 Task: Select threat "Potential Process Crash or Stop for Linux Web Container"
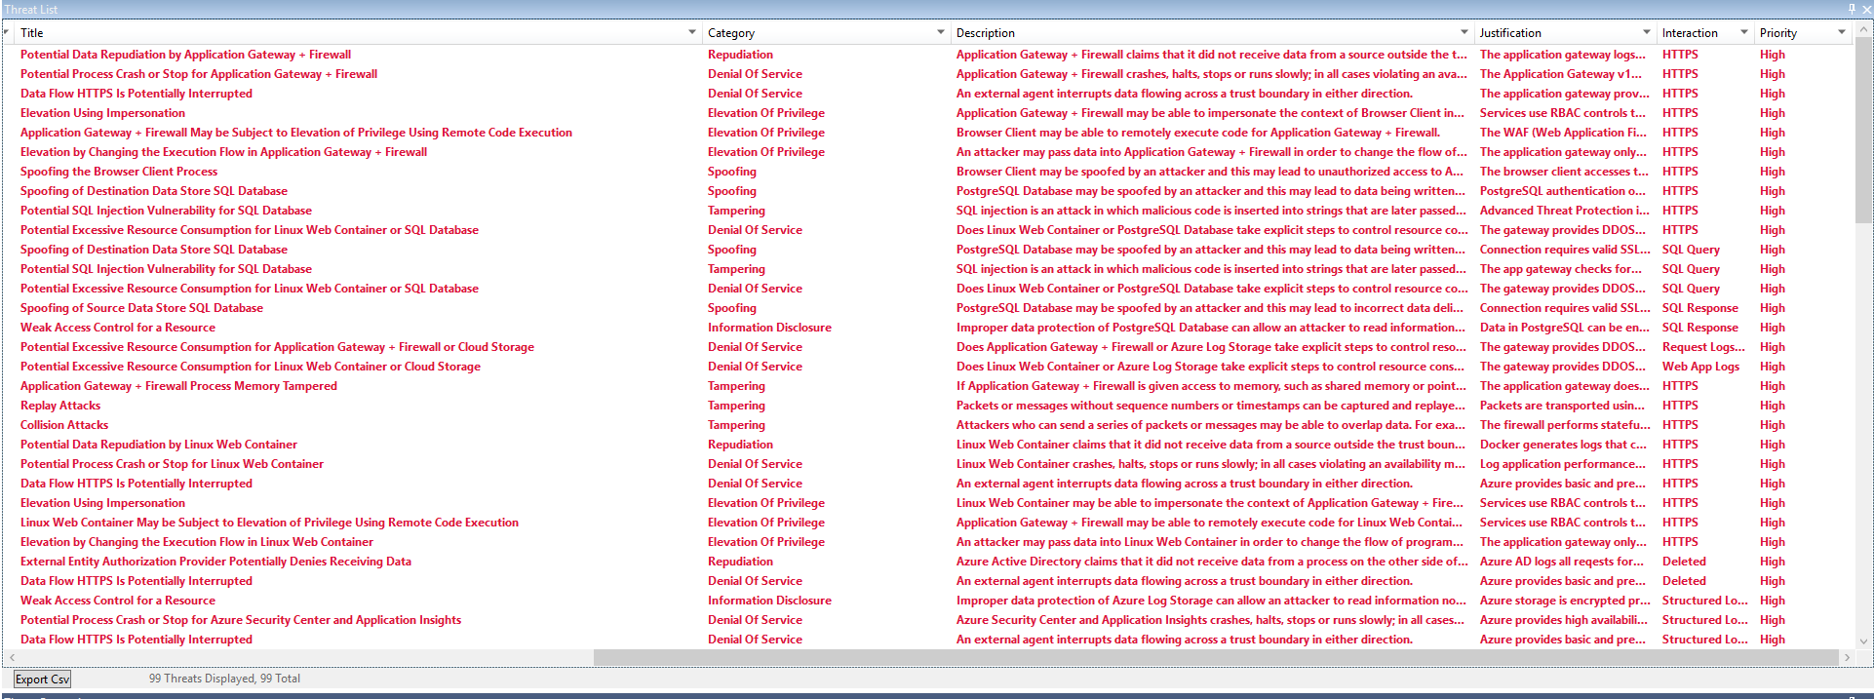[x=172, y=464]
